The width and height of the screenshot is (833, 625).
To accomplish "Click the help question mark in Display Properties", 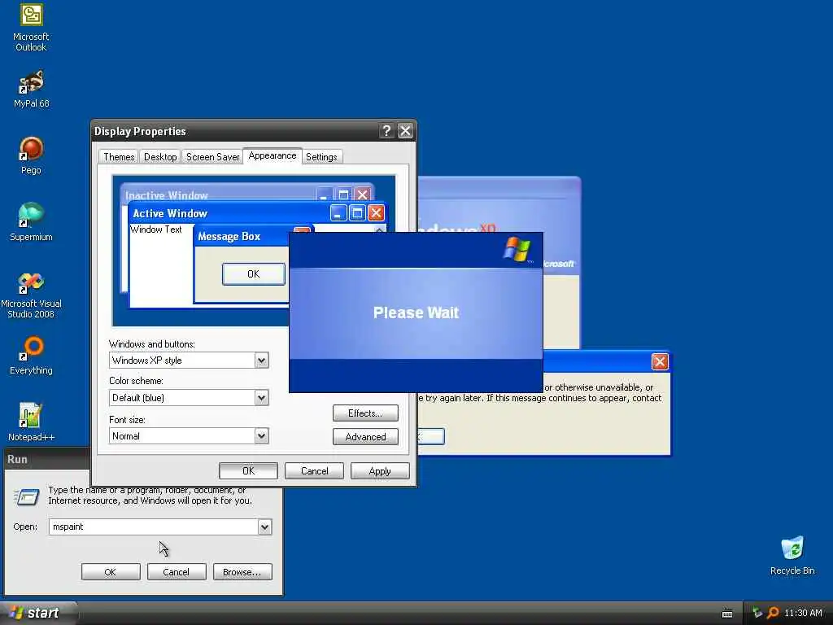I will [x=386, y=131].
